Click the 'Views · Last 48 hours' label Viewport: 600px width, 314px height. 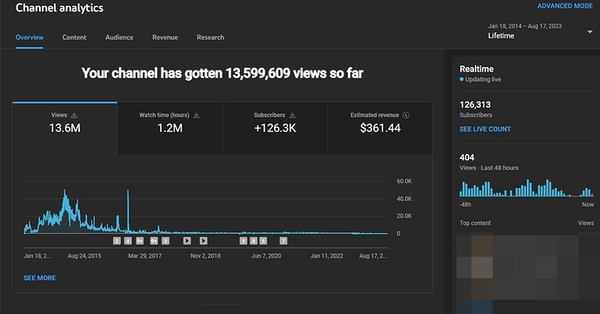[x=489, y=168]
